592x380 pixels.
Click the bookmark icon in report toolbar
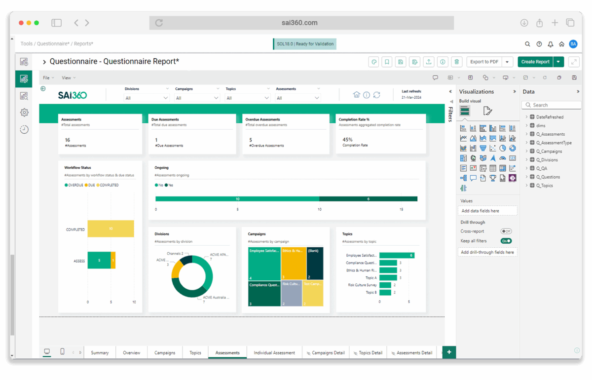click(x=387, y=62)
